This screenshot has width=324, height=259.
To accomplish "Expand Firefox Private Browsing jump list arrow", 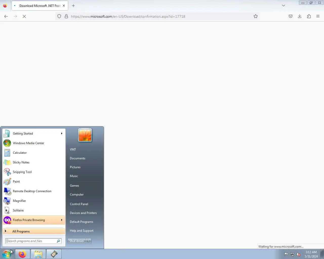I will point(62,220).
